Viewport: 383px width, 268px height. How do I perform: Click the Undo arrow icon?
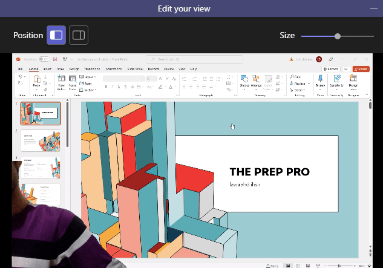coord(21,77)
